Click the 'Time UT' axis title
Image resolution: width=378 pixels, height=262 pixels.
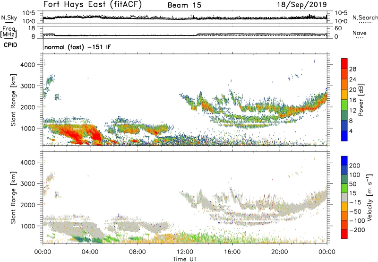point(185,259)
